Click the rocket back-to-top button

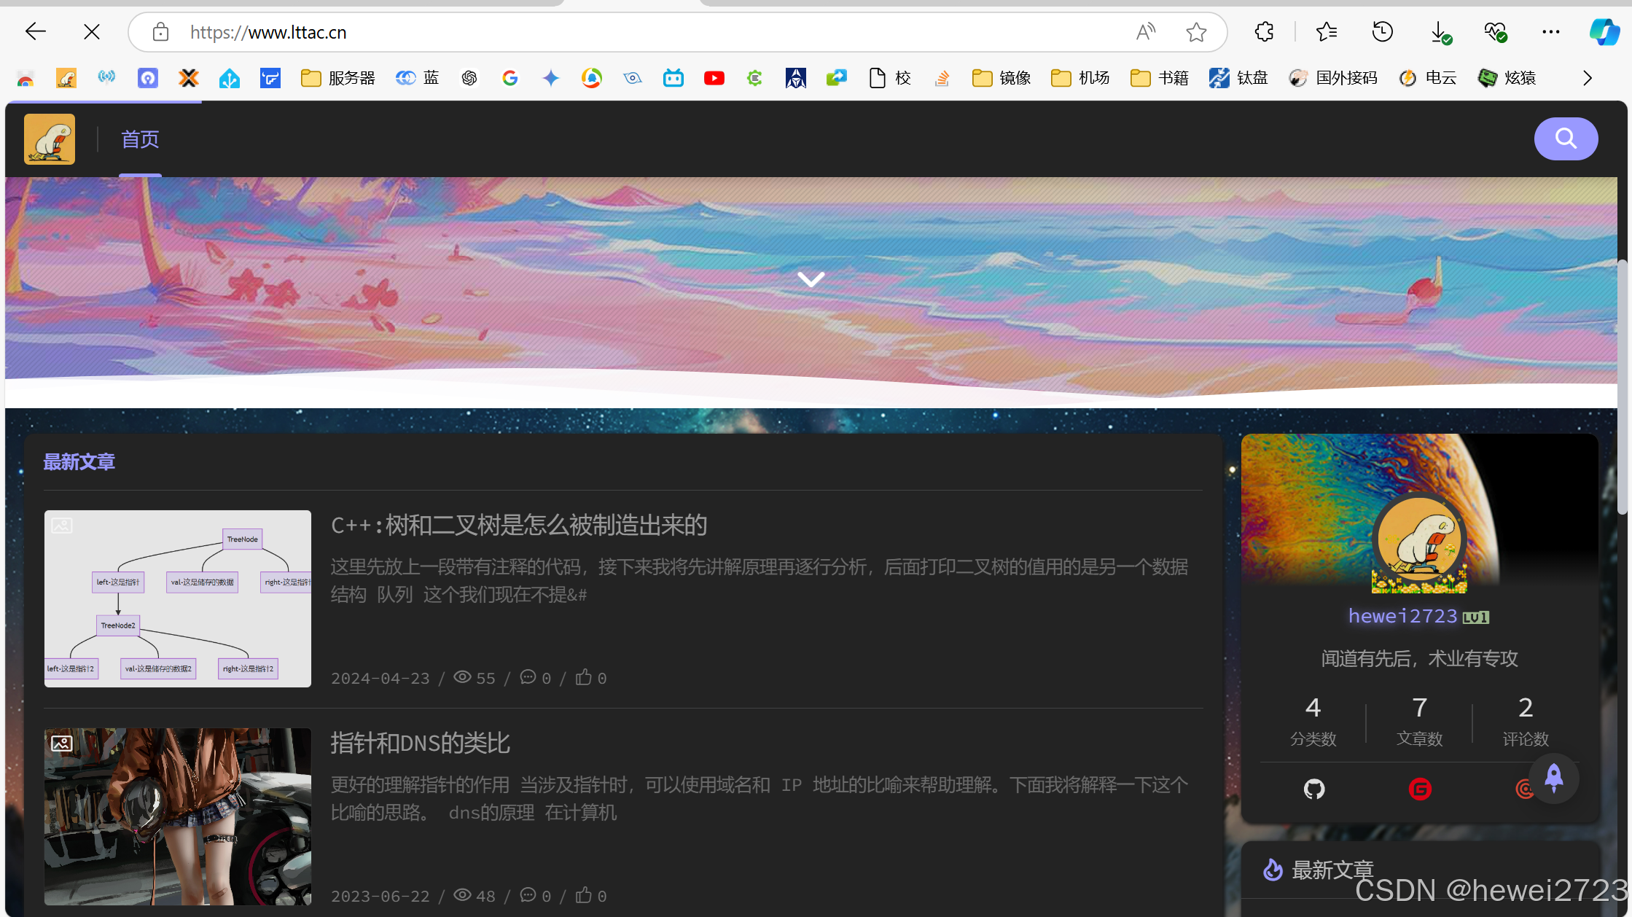click(x=1553, y=778)
